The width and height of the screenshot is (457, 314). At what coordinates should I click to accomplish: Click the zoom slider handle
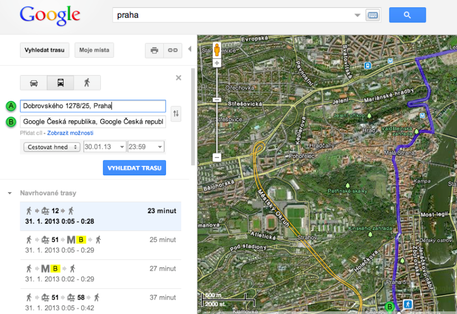[x=217, y=100]
